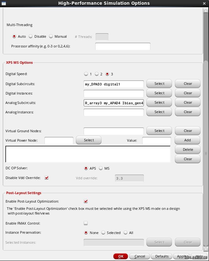This screenshot has width=209, height=261.
Task: Set Instance Preservation to All
Action: pos(126,232)
